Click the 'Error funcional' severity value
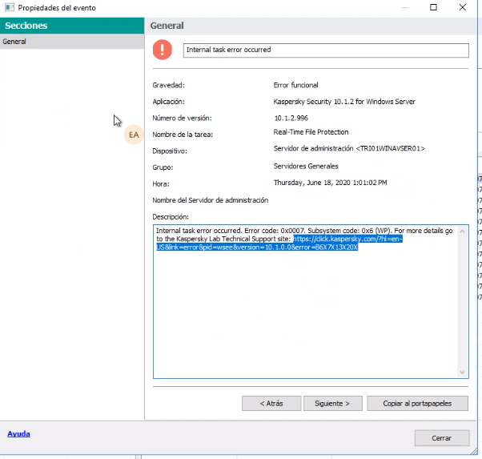 tap(295, 85)
